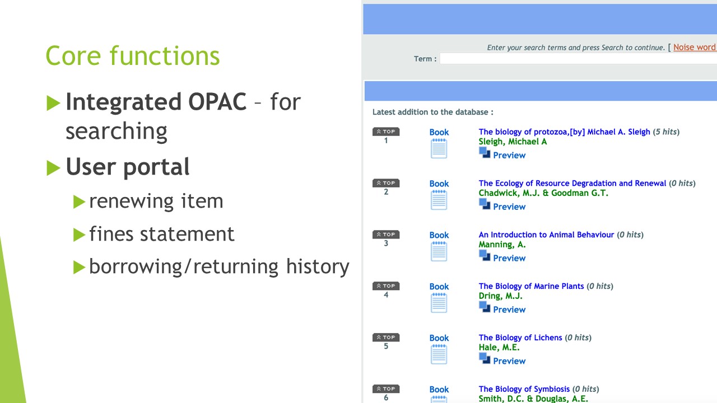Click author link 'Sleigh, Michael A'
This screenshot has height=403, width=717.
tap(513, 142)
